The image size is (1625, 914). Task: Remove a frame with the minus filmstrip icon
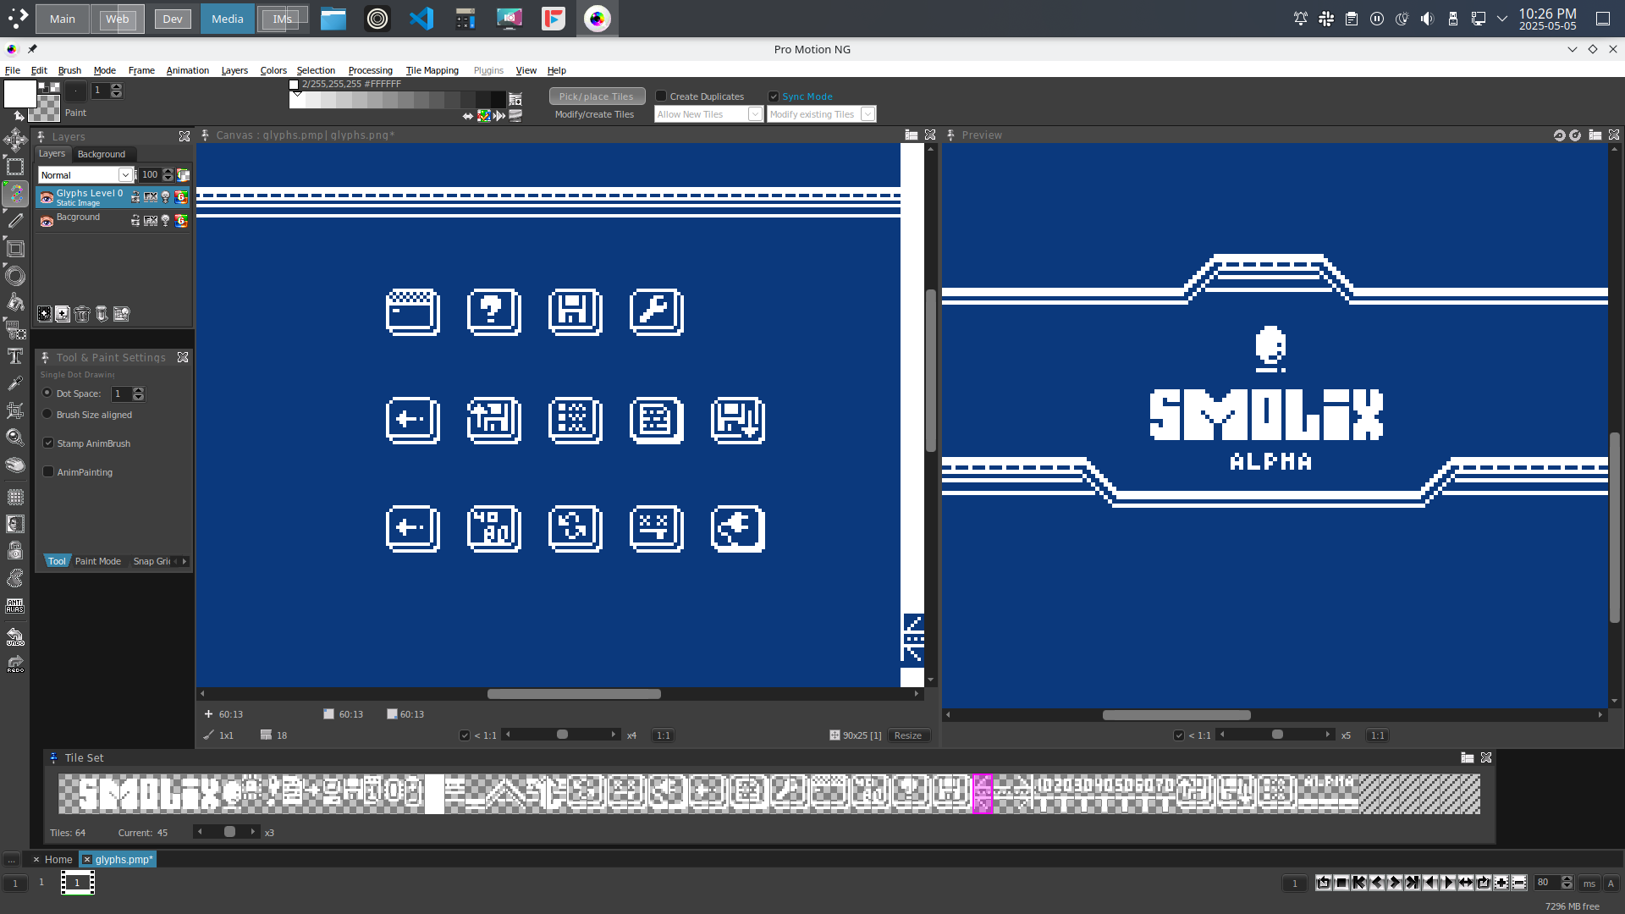tap(1519, 883)
